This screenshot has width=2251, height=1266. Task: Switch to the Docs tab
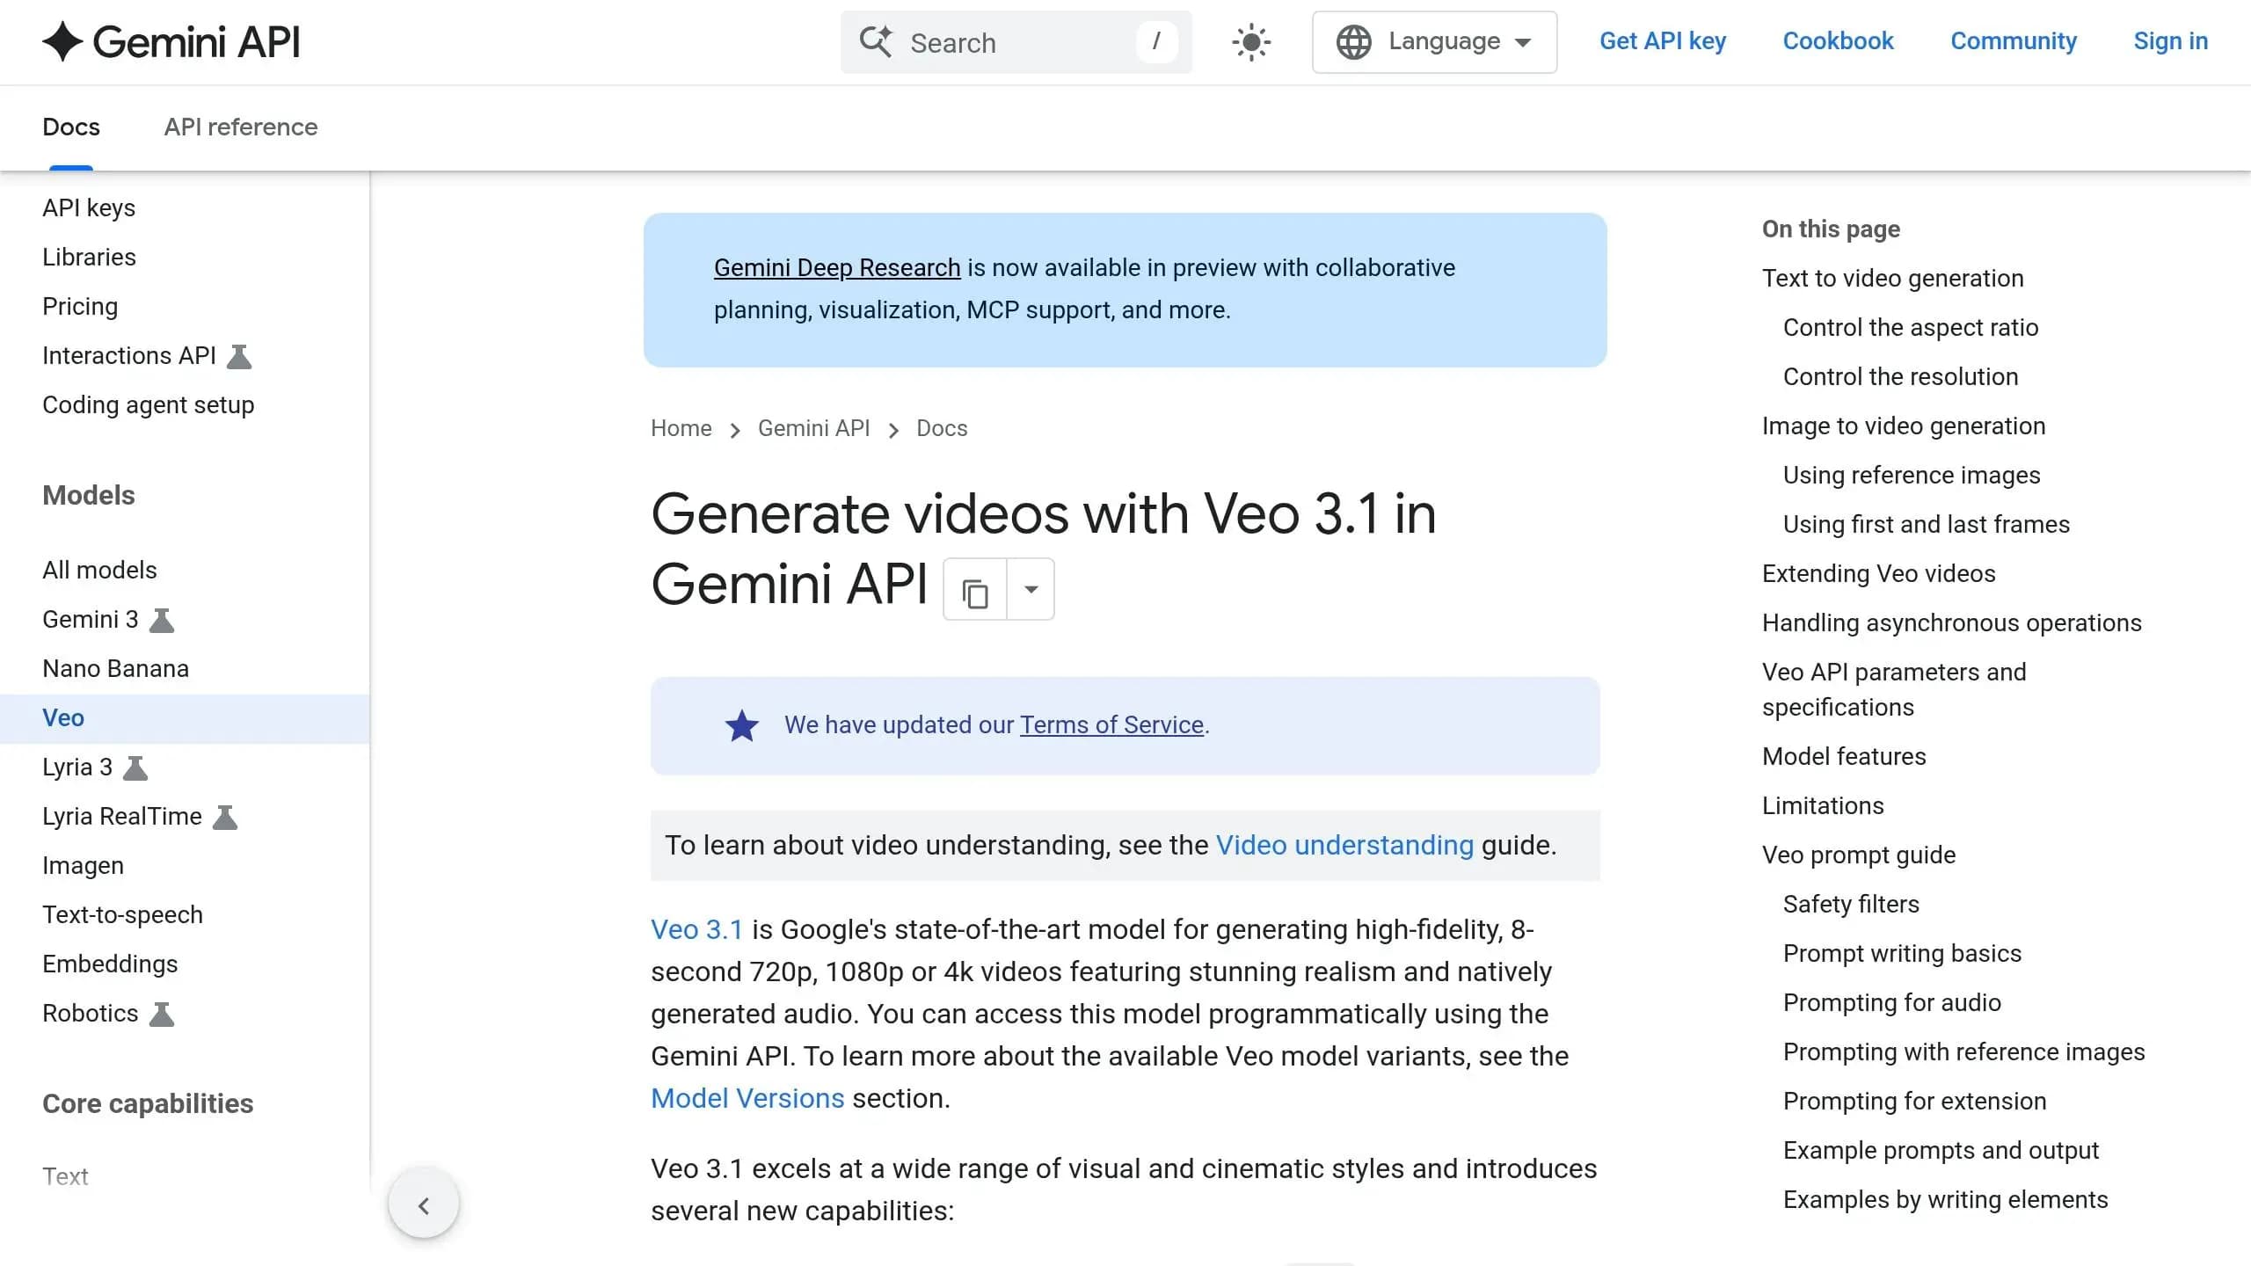click(71, 127)
